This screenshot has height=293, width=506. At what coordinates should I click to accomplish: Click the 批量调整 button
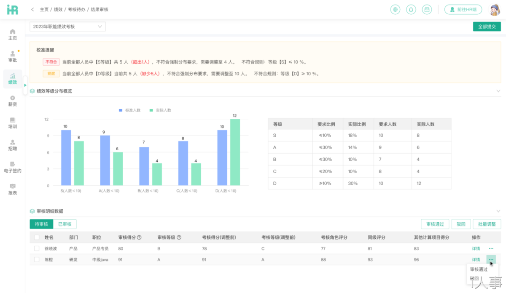(487, 224)
